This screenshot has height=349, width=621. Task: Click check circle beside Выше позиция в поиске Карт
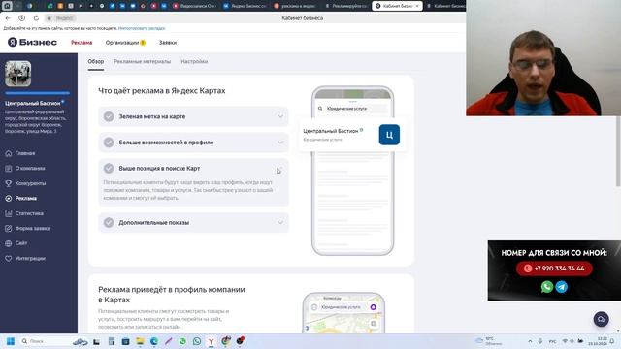[x=109, y=168]
